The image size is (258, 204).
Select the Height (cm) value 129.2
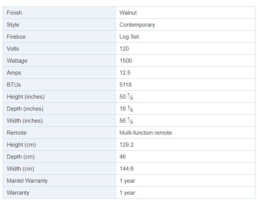[127, 145]
